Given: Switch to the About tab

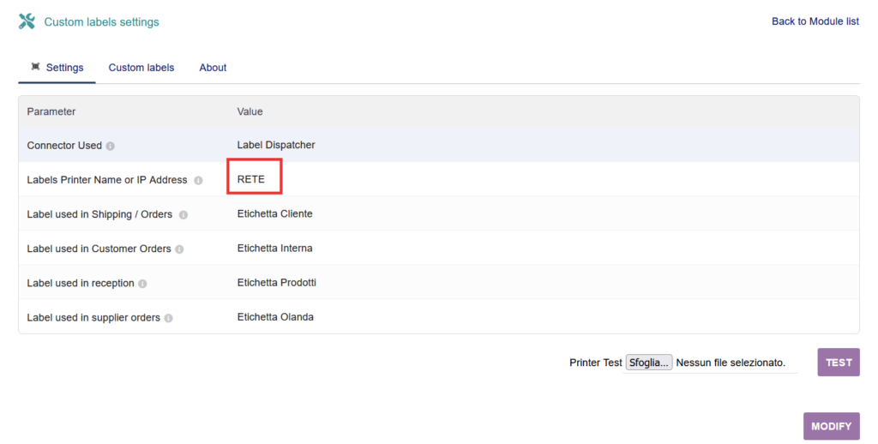Looking at the screenshot, I should tap(213, 68).
